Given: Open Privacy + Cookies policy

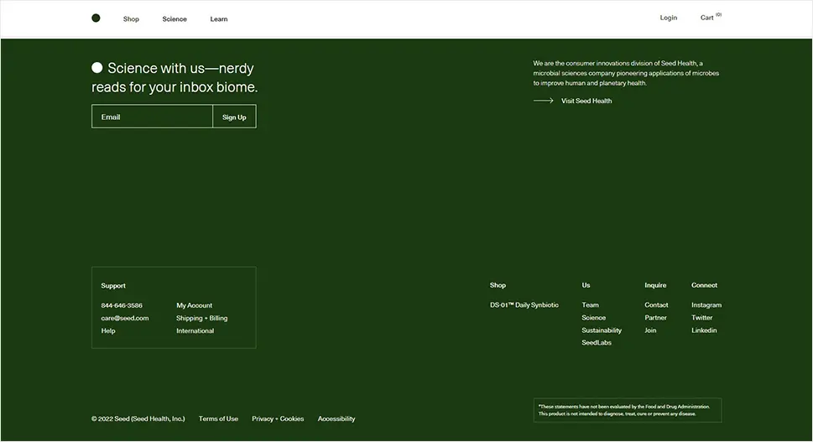Looking at the screenshot, I should [x=278, y=419].
